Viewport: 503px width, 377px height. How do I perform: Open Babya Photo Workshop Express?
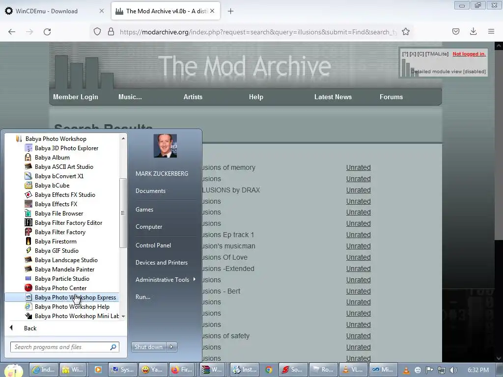point(62,297)
